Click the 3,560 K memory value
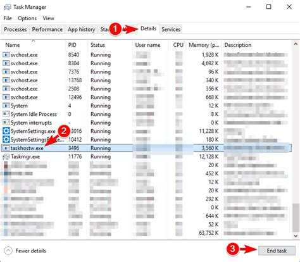This screenshot has height=262, width=300. click(210, 148)
